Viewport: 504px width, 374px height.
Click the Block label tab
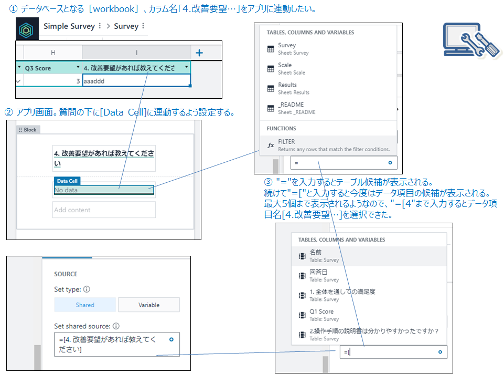tap(28, 130)
